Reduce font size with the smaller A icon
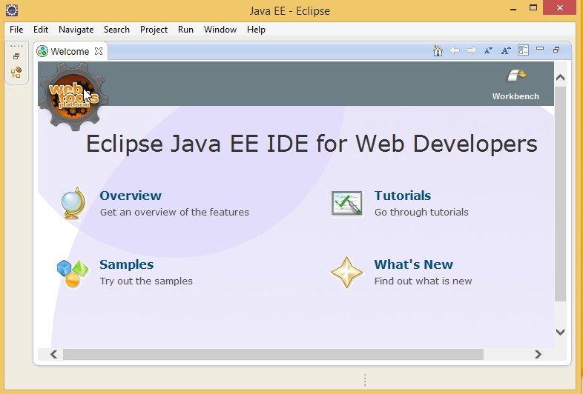 click(488, 50)
